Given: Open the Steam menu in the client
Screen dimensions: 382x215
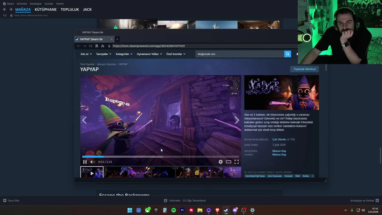Looking at the screenshot, I should (8, 4).
